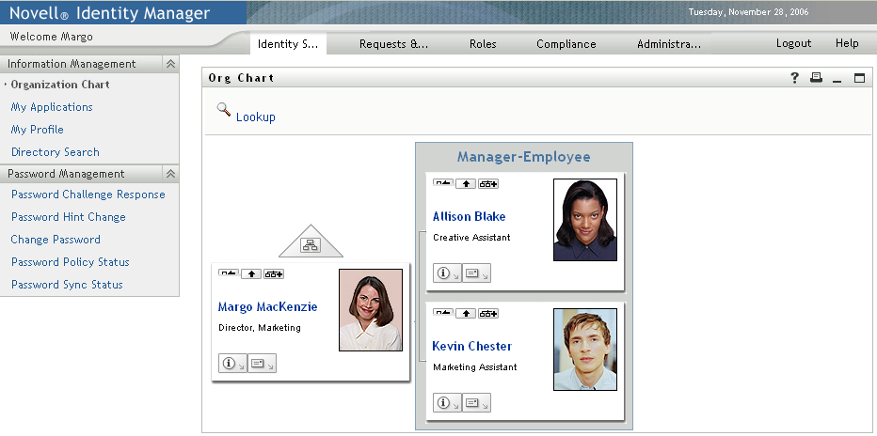Open My Applications
The width and height of the screenshot is (877, 436).
[52, 107]
